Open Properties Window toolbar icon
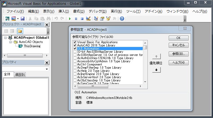The height and width of the screenshot is (118, 213). [102, 19]
